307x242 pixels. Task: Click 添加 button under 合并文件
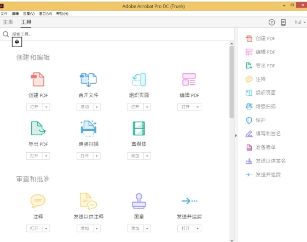point(85,107)
